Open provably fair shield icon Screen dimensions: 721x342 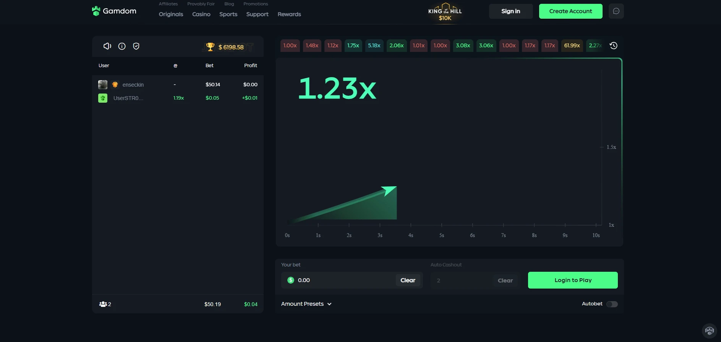(x=136, y=46)
